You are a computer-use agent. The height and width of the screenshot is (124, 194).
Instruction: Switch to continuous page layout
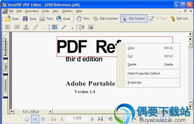click(35, 119)
